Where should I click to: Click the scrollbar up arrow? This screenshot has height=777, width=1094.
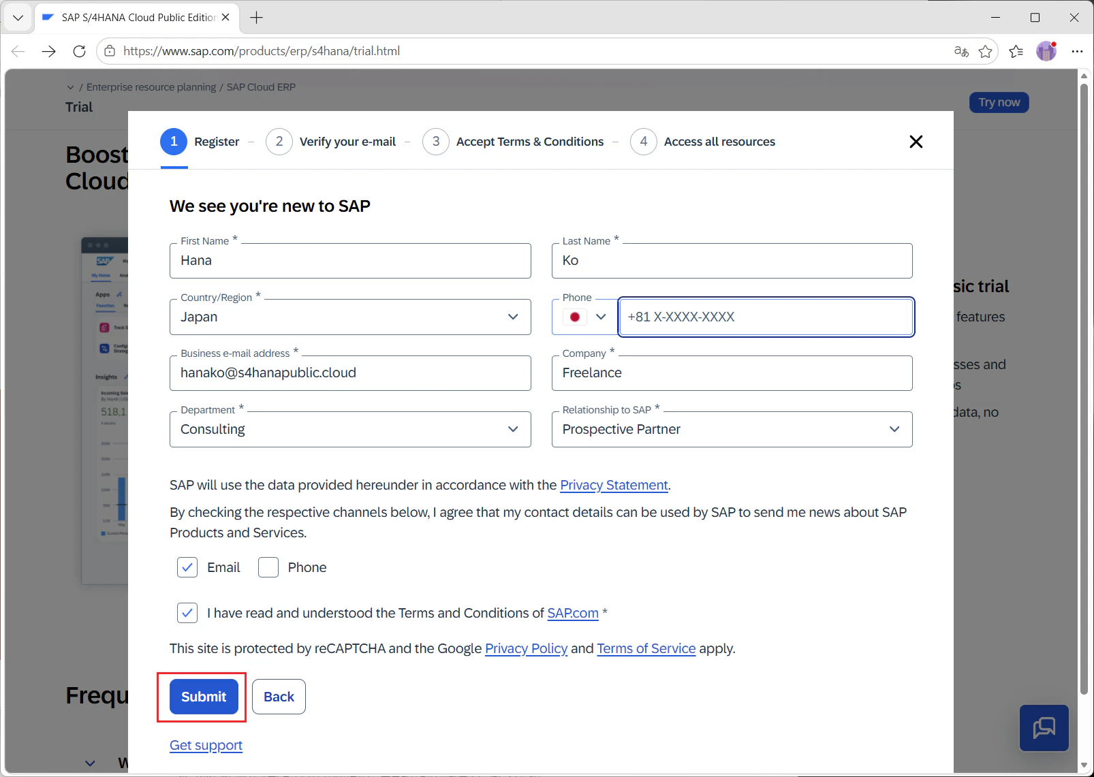point(1084,76)
